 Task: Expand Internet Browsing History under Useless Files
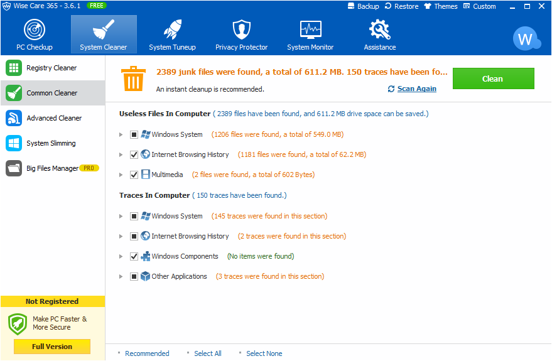click(121, 154)
